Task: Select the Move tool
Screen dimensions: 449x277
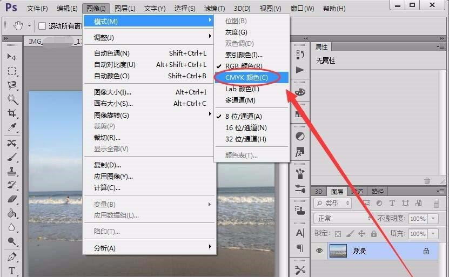Action: (12, 57)
